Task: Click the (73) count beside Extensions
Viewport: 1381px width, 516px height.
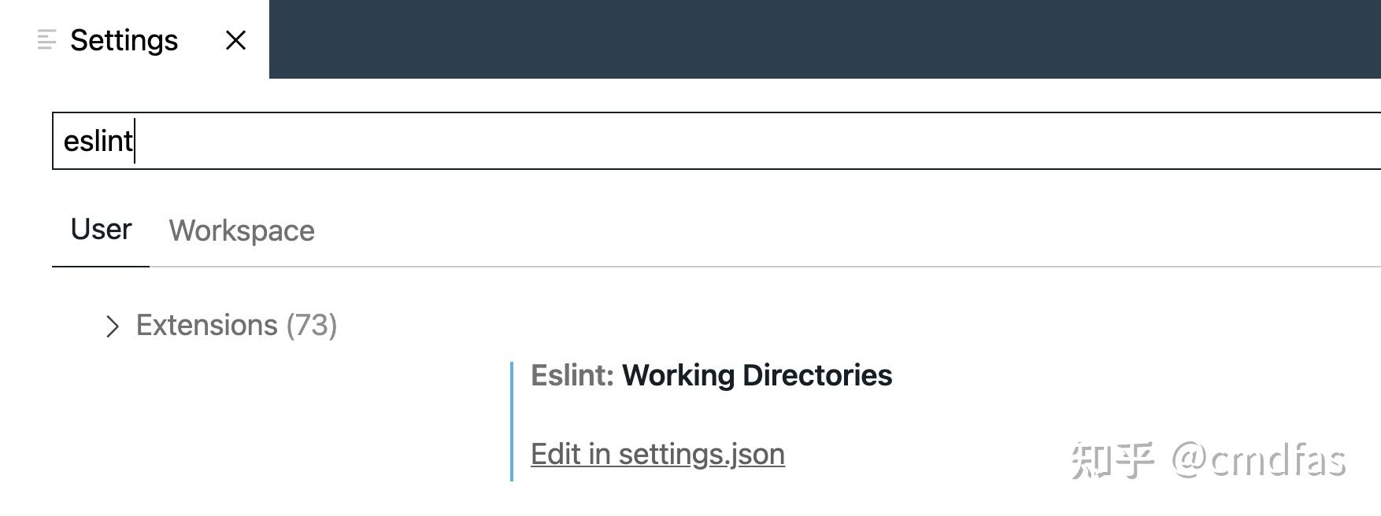Action: pyautogui.click(x=312, y=325)
